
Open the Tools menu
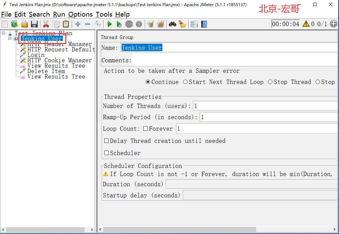click(x=104, y=15)
